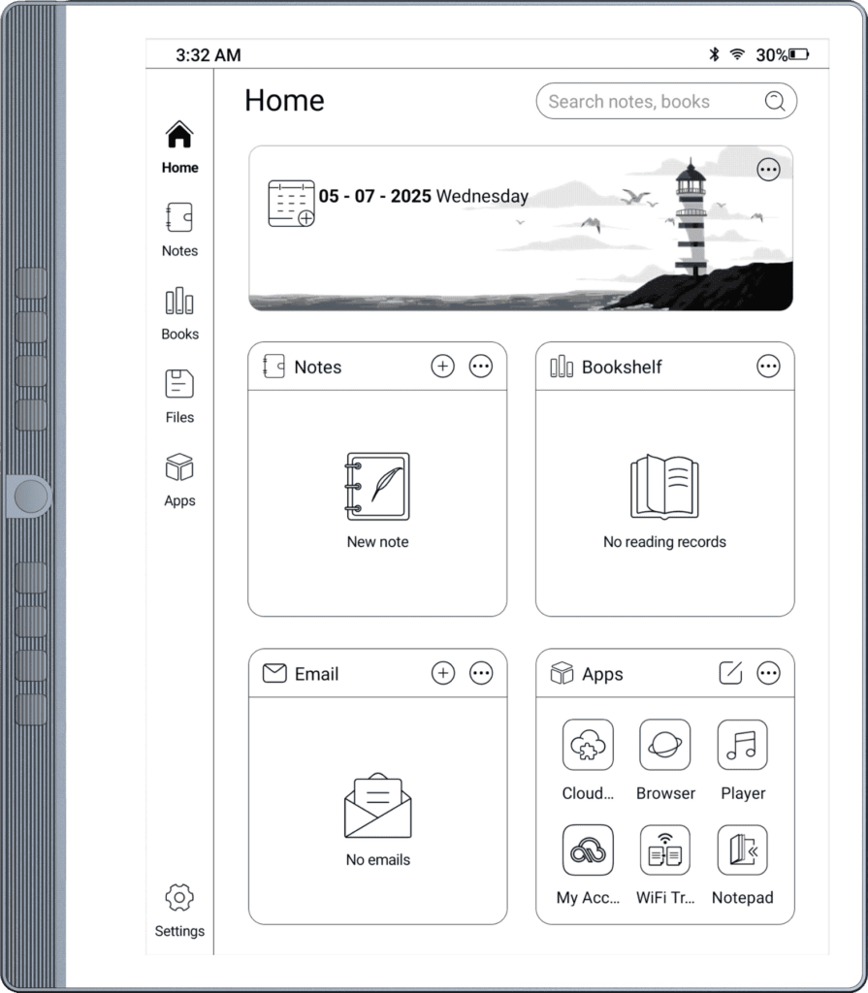The height and width of the screenshot is (993, 868).
Task: Click the Bookshelf card title
Action: click(x=622, y=367)
